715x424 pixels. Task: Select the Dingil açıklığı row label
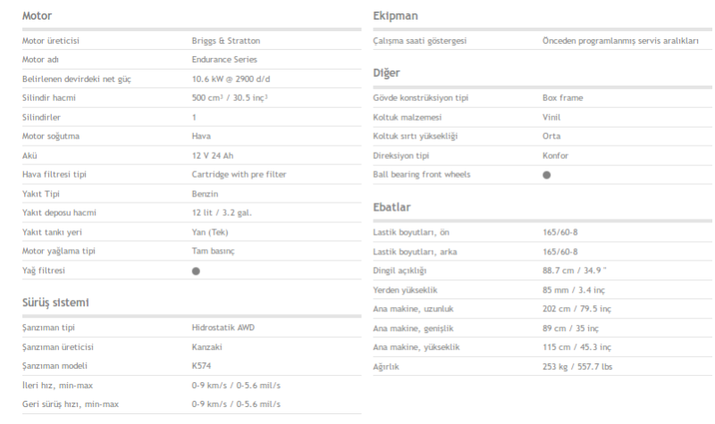400,270
